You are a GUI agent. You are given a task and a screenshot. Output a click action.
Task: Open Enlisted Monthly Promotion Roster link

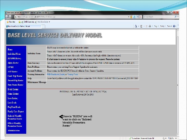point(15,117)
